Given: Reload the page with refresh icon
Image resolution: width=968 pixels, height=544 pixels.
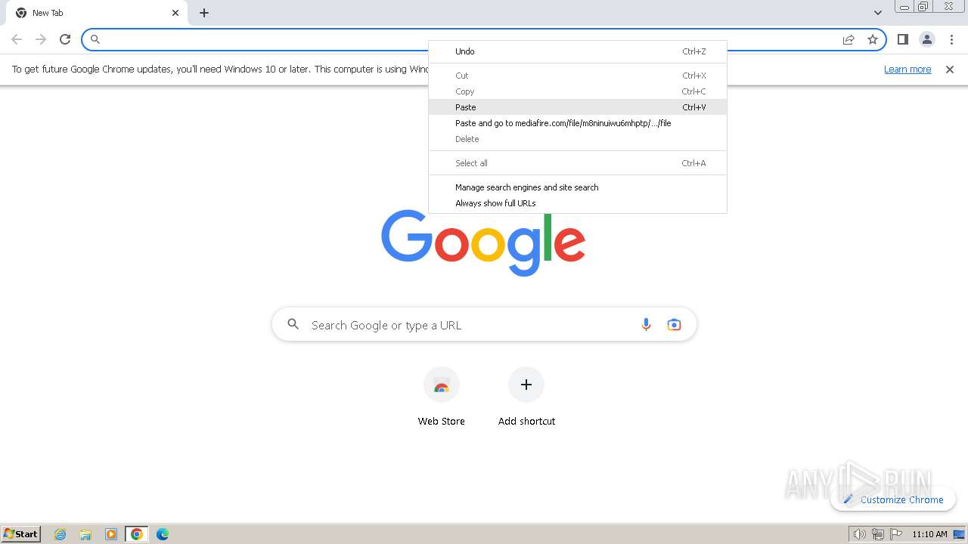Looking at the screenshot, I should pyautogui.click(x=65, y=39).
